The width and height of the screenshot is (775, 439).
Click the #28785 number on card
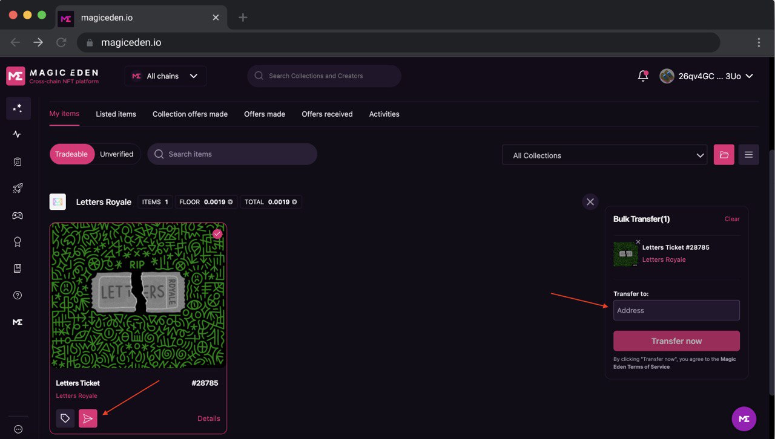(205, 383)
